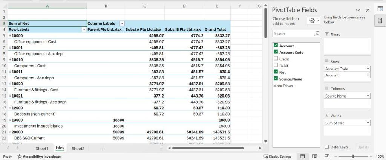Image resolution: width=386 pixels, height=160 pixels.
Task: Click the search magnifier in the field search box
Action: 317,34
